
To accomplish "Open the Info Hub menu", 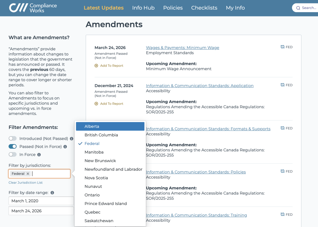I will tap(143, 8).
